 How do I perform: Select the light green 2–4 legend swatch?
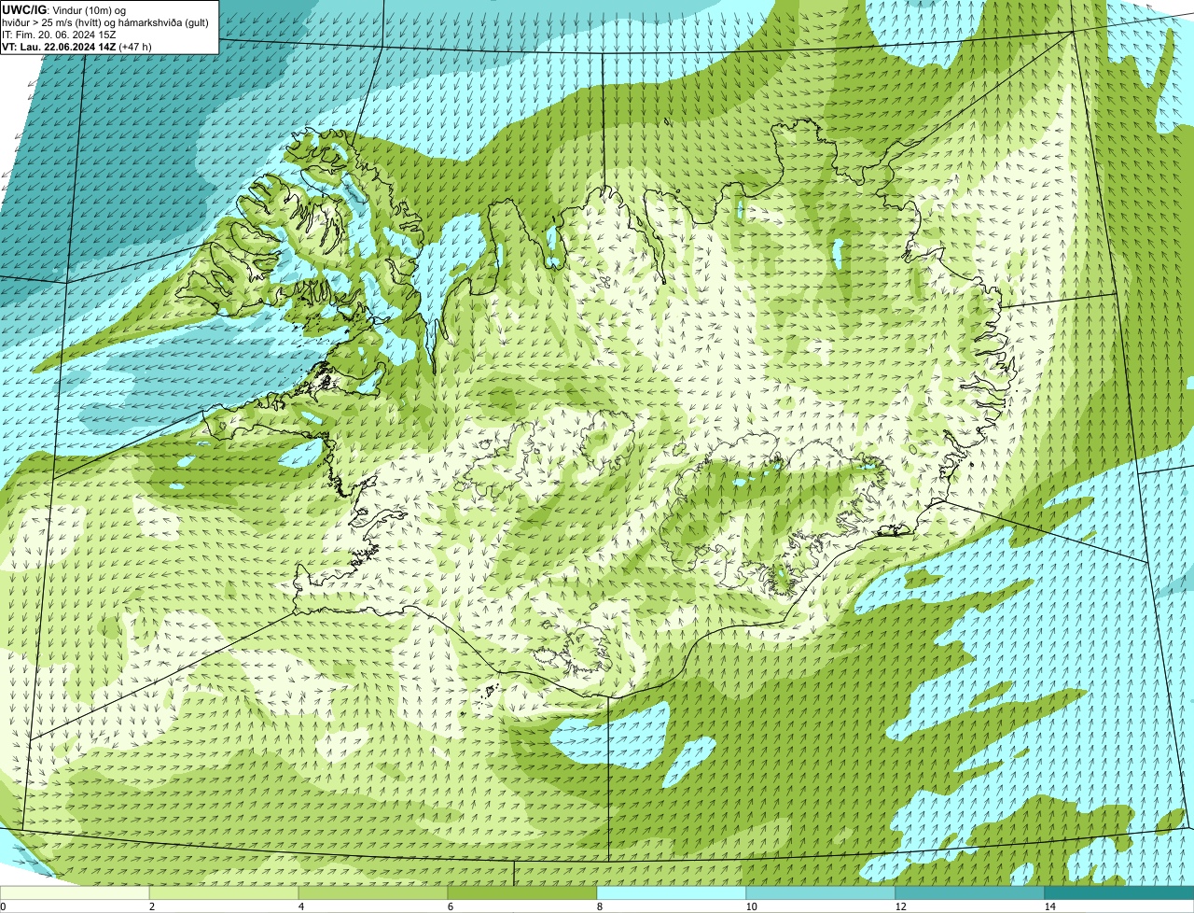[224, 893]
